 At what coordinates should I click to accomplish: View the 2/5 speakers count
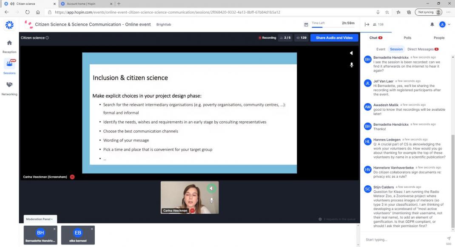coord(285,38)
